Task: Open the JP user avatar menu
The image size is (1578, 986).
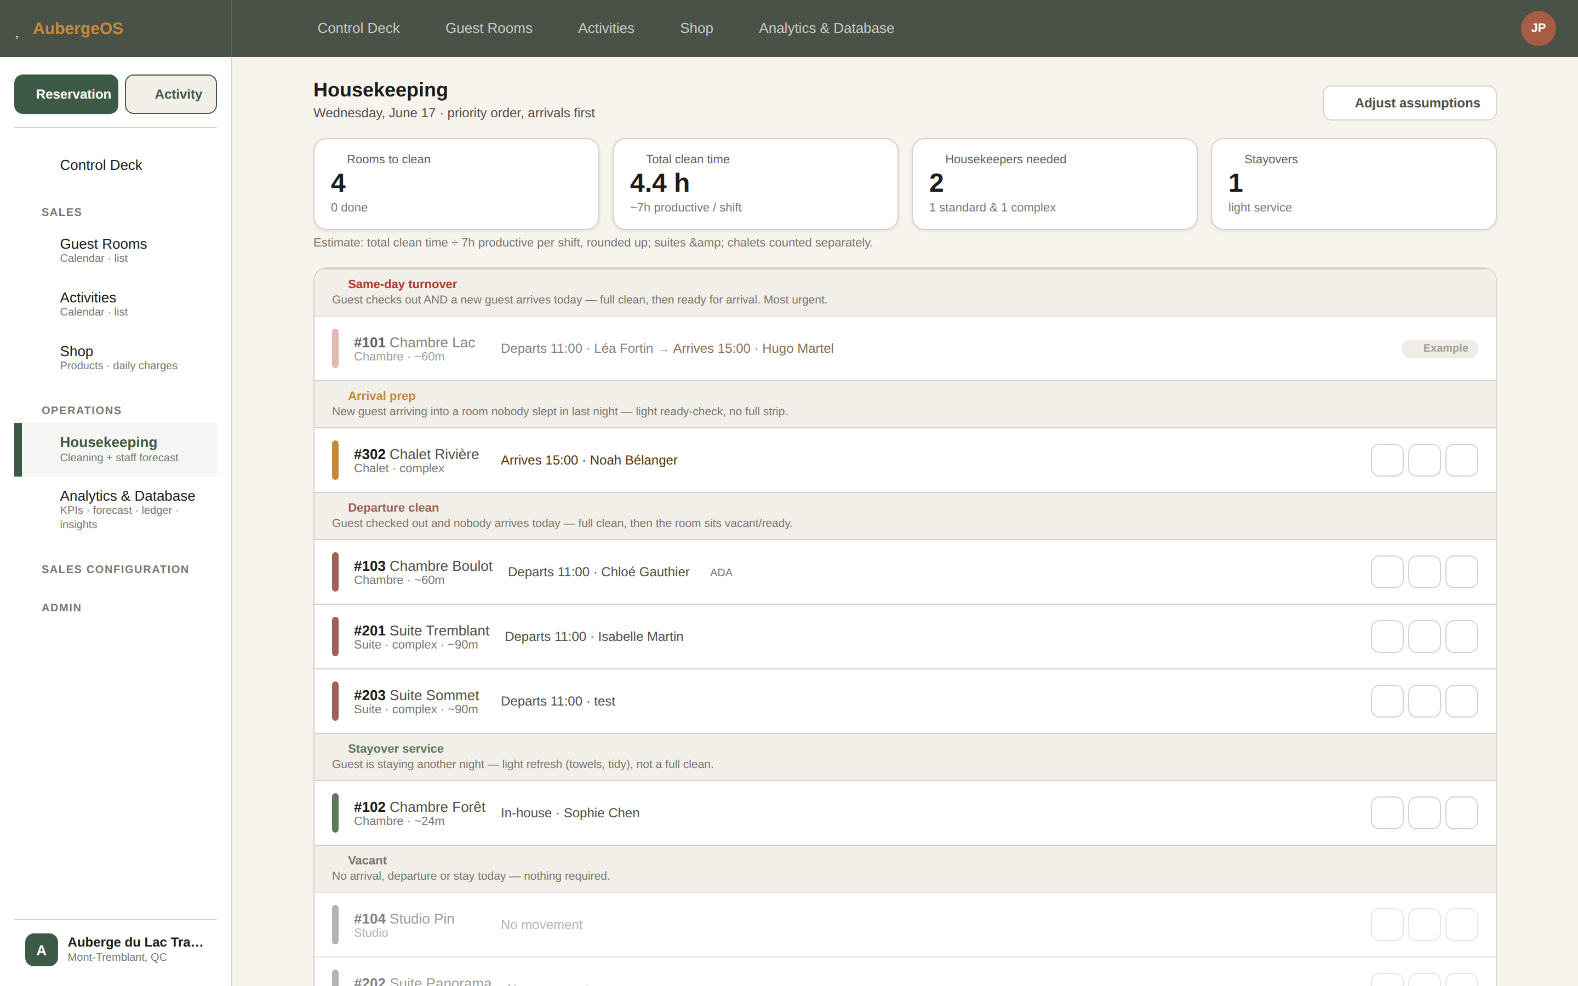Action: (1537, 28)
